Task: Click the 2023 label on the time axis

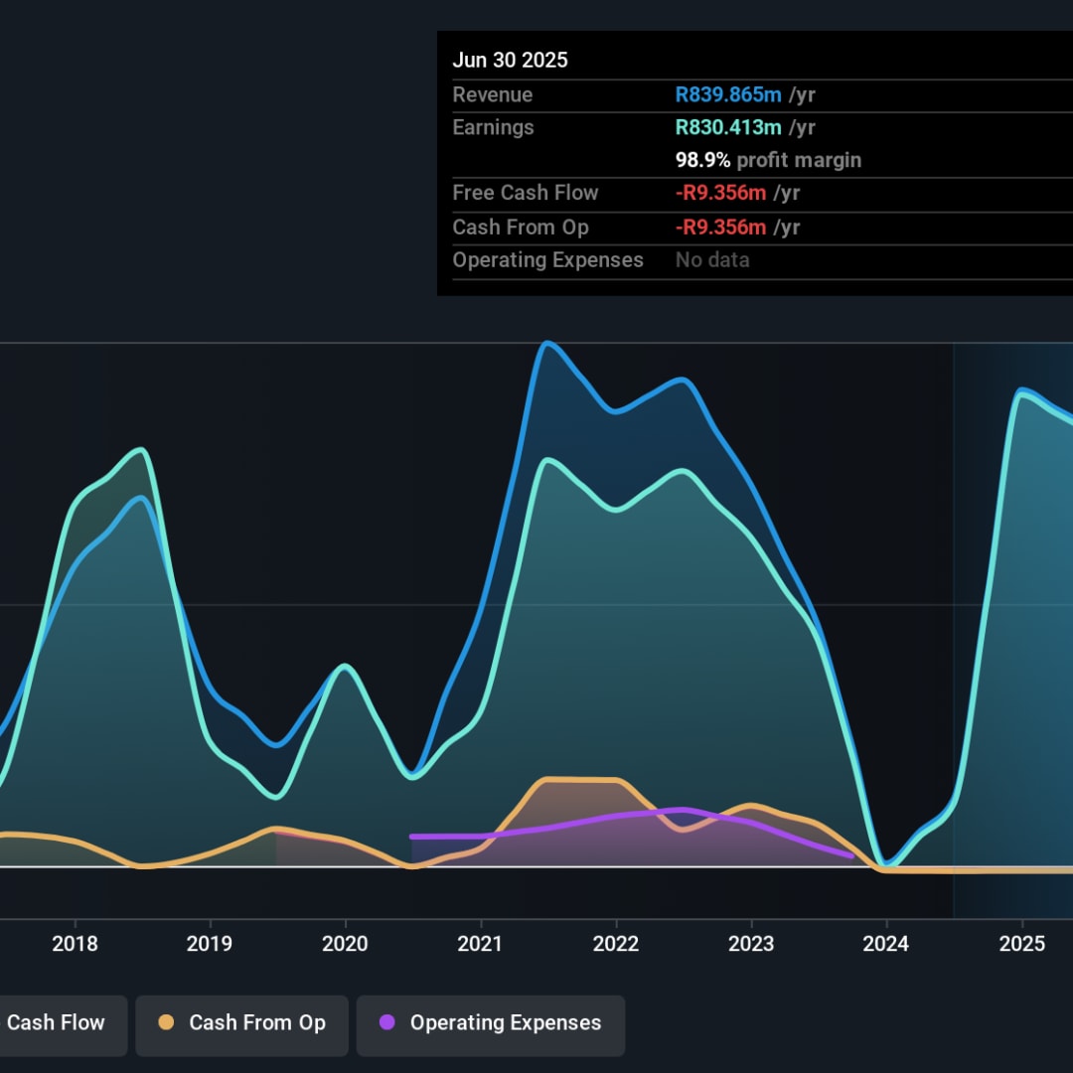Action: (x=751, y=944)
